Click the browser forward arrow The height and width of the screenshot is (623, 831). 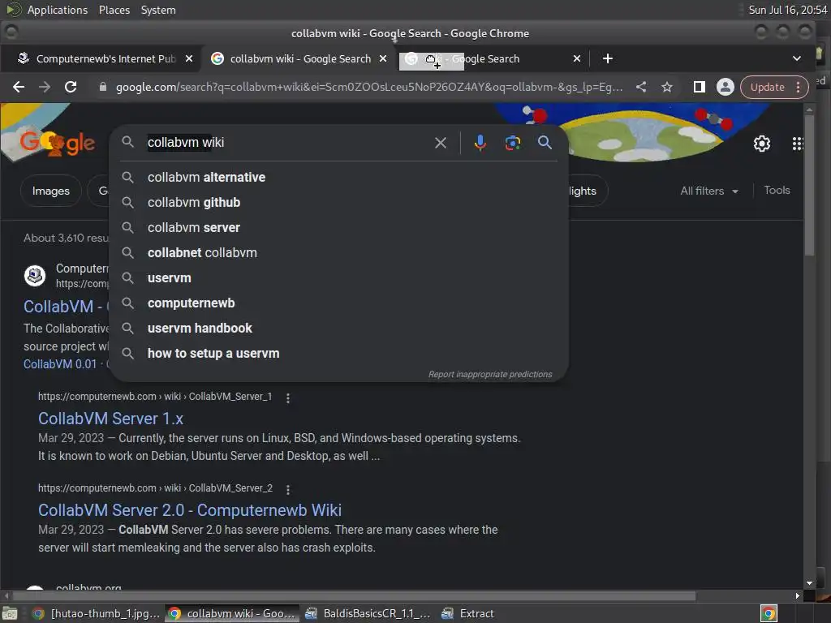45,87
